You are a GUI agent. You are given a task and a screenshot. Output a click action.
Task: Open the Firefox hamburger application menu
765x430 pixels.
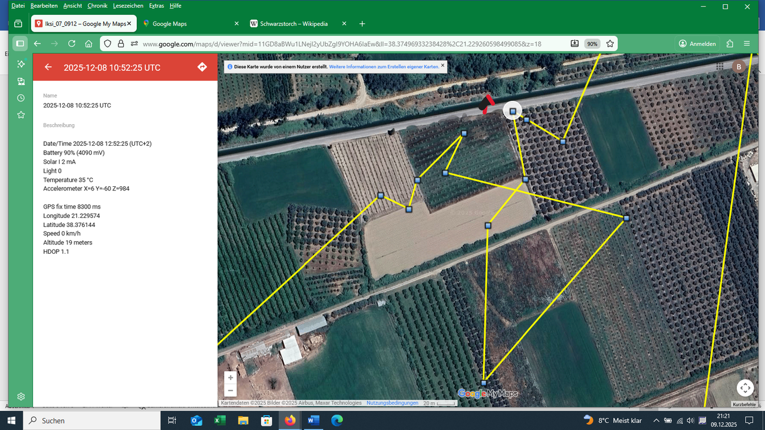pos(746,43)
